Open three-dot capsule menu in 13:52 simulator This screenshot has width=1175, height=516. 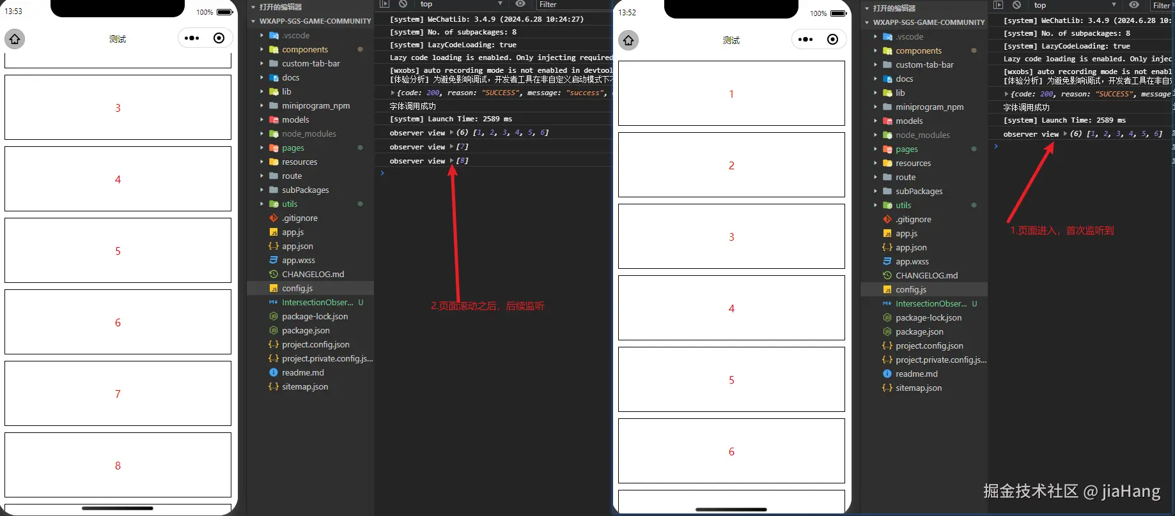pos(805,40)
